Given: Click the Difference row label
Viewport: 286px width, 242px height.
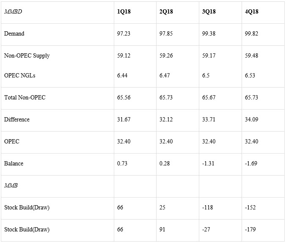Looking at the screenshot, I should pyautogui.click(x=17, y=119).
